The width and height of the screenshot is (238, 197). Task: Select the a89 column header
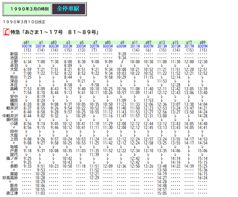[203, 43]
